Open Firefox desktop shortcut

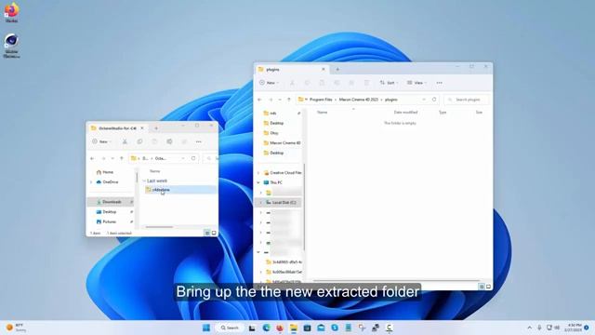[11, 12]
